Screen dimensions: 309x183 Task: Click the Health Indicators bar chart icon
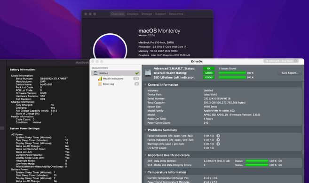pyautogui.click(x=100, y=79)
